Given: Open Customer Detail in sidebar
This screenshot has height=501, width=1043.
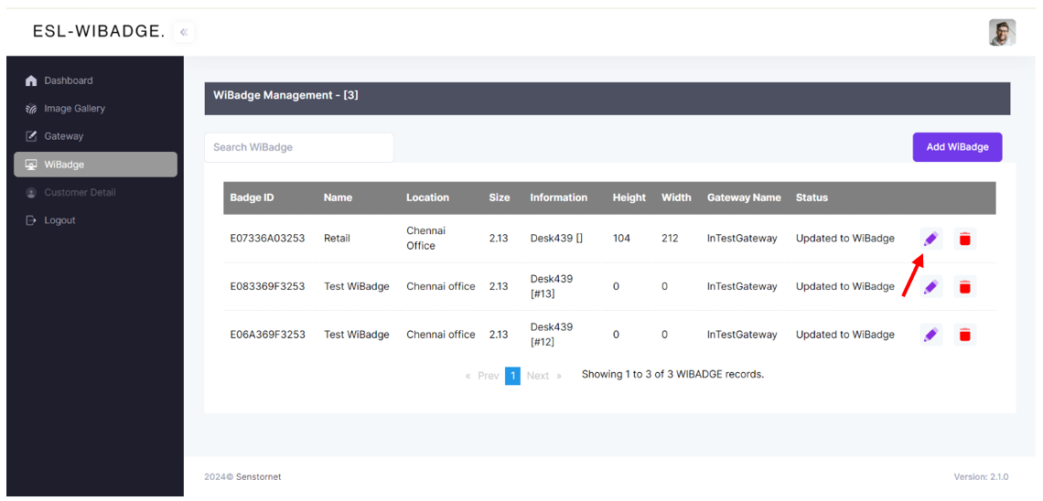Looking at the screenshot, I should pos(80,193).
